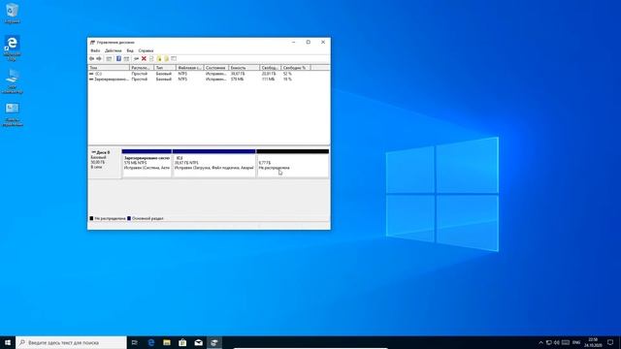Open the Windows Start menu
621x349 pixels.
point(8,342)
